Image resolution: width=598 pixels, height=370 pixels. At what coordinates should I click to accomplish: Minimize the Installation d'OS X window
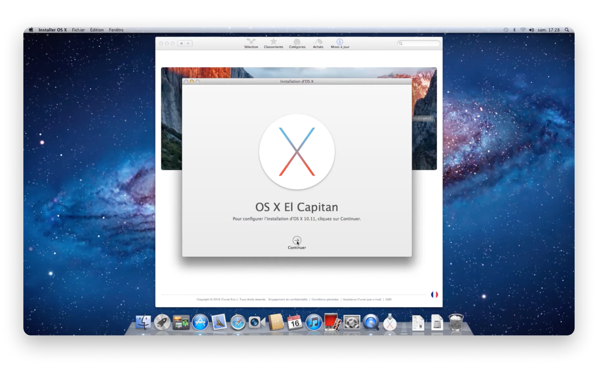(192, 82)
